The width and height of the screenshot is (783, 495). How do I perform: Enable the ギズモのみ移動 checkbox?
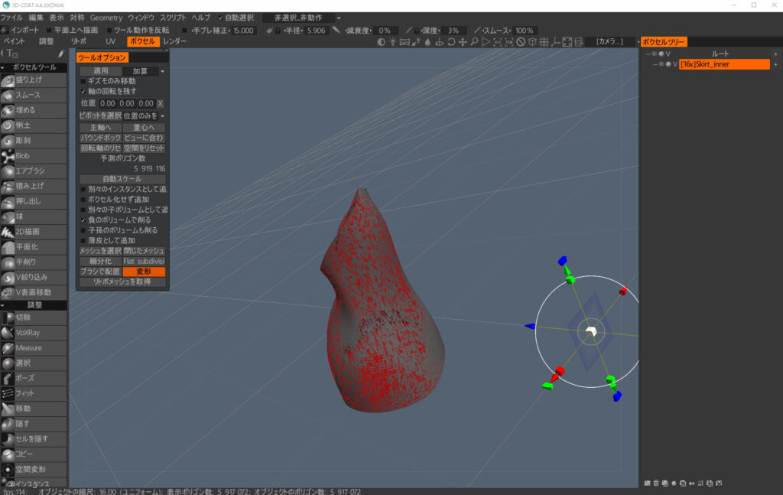point(83,80)
